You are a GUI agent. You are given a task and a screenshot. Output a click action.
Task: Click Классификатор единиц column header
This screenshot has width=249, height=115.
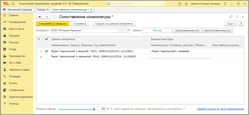pyautogui.click(x=227, y=45)
